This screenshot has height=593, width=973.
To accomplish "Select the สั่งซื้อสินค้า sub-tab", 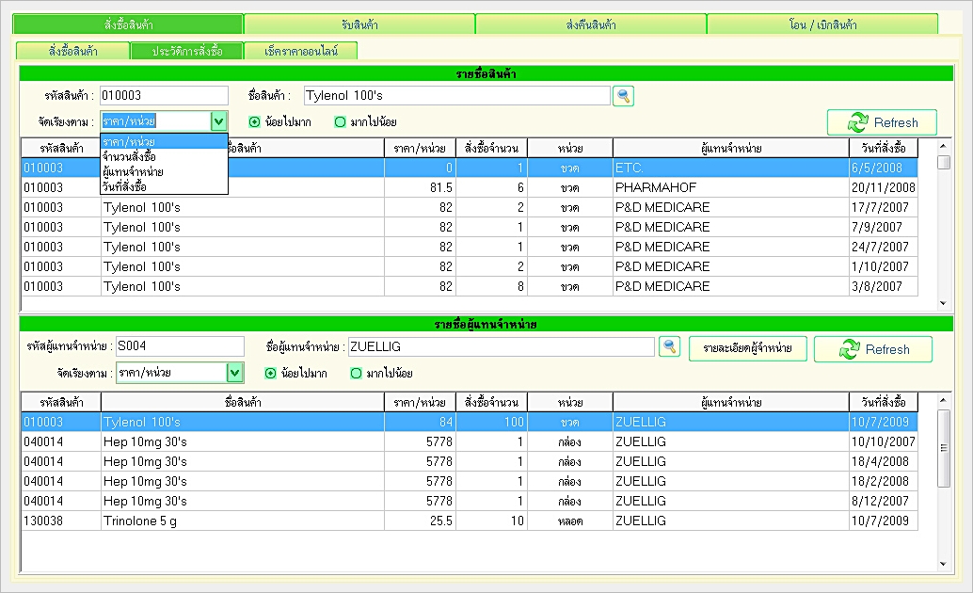I will pyautogui.click(x=73, y=51).
